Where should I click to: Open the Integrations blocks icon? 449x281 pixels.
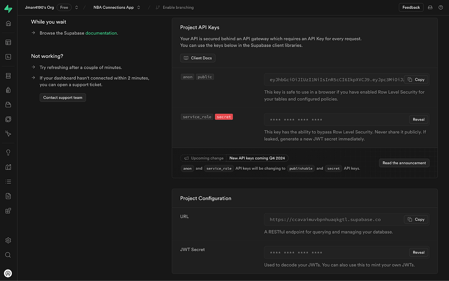[x=8, y=210]
